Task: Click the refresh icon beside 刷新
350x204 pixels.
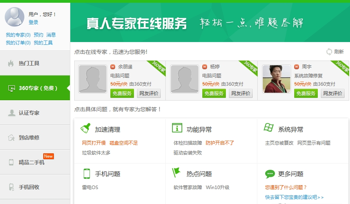Action: (x=329, y=52)
